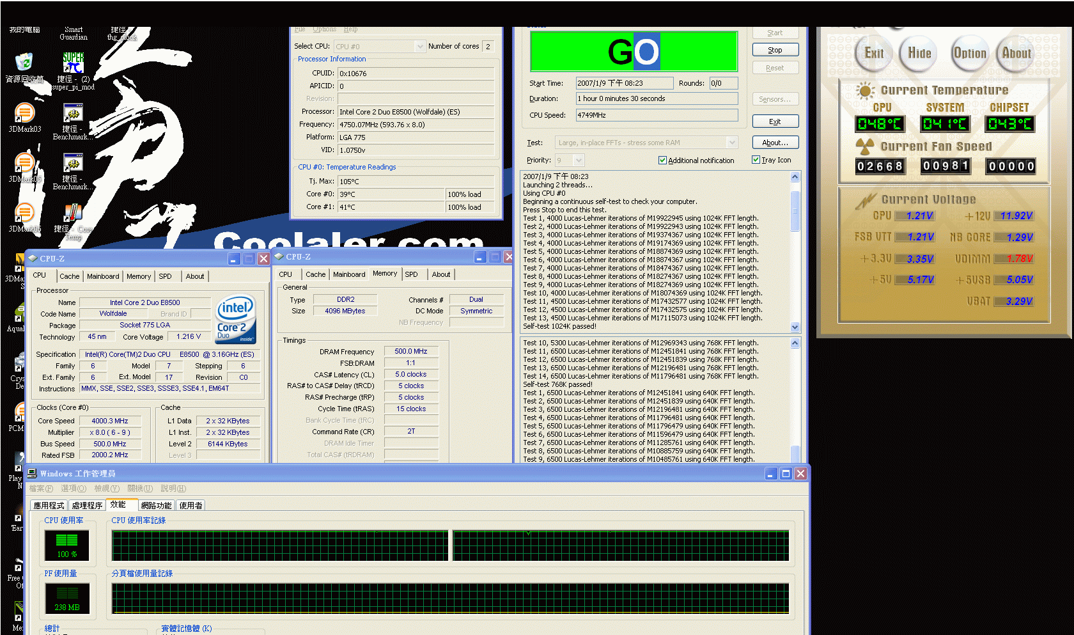Image resolution: width=1074 pixels, height=635 pixels.
Task: Switch to the 處理程序 tab in Task Manager
Action: coord(88,505)
